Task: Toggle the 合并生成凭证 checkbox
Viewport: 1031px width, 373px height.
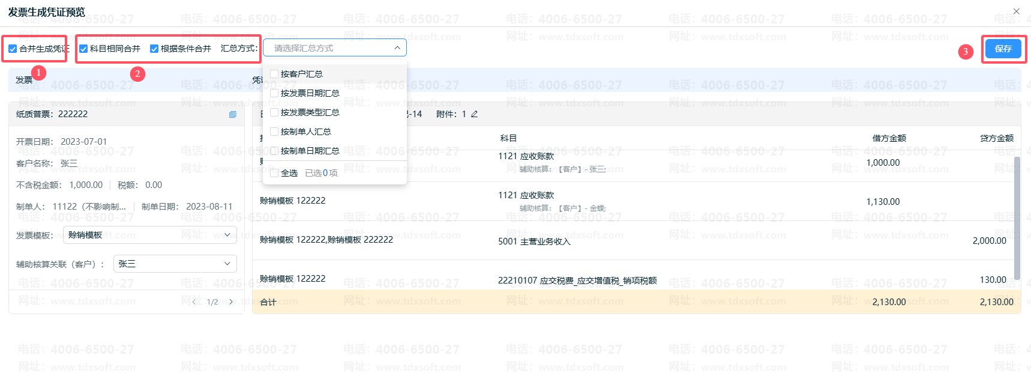Action: (13, 49)
